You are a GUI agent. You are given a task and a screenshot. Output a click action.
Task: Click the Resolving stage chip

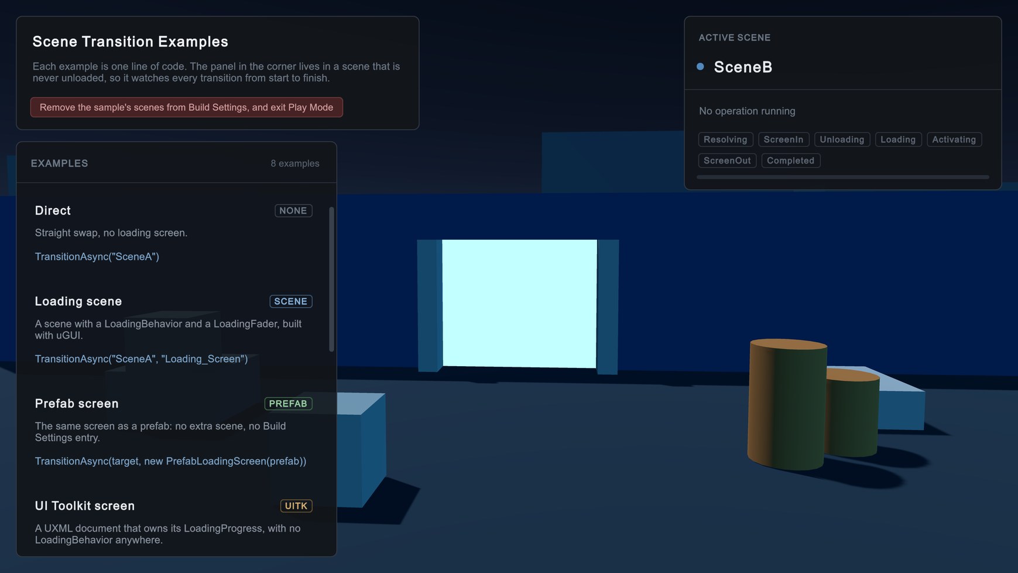(725, 139)
